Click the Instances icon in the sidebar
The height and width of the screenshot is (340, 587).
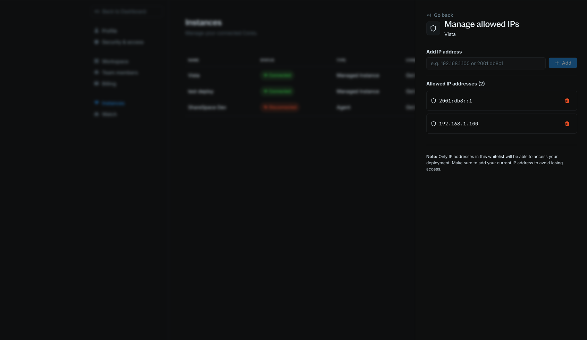click(97, 102)
